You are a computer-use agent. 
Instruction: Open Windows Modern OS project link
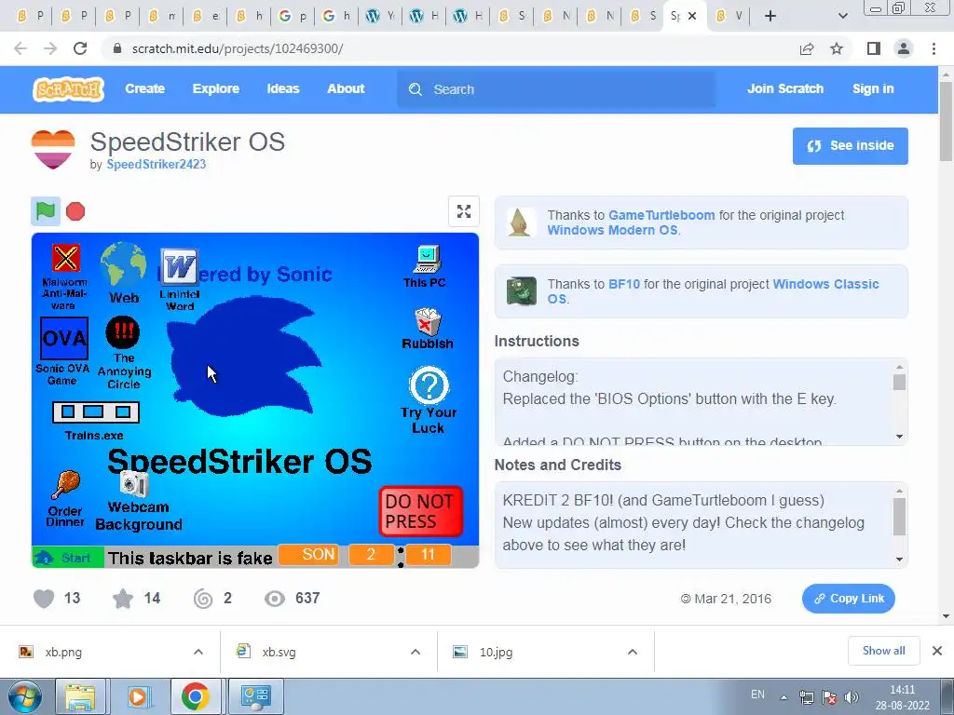[x=612, y=231]
